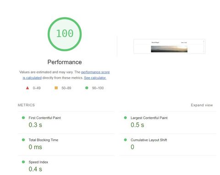Click the page screenshot thumbnail
220x175 pixels.
coord(169,46)
